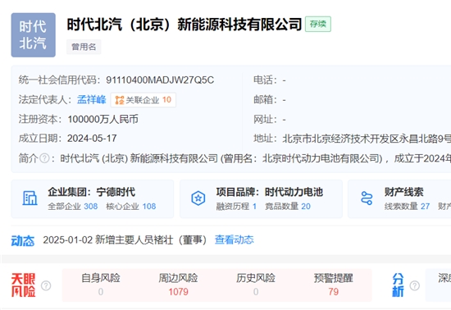Select the 历史风险 0 tab
451x310 pixels.
256,285
